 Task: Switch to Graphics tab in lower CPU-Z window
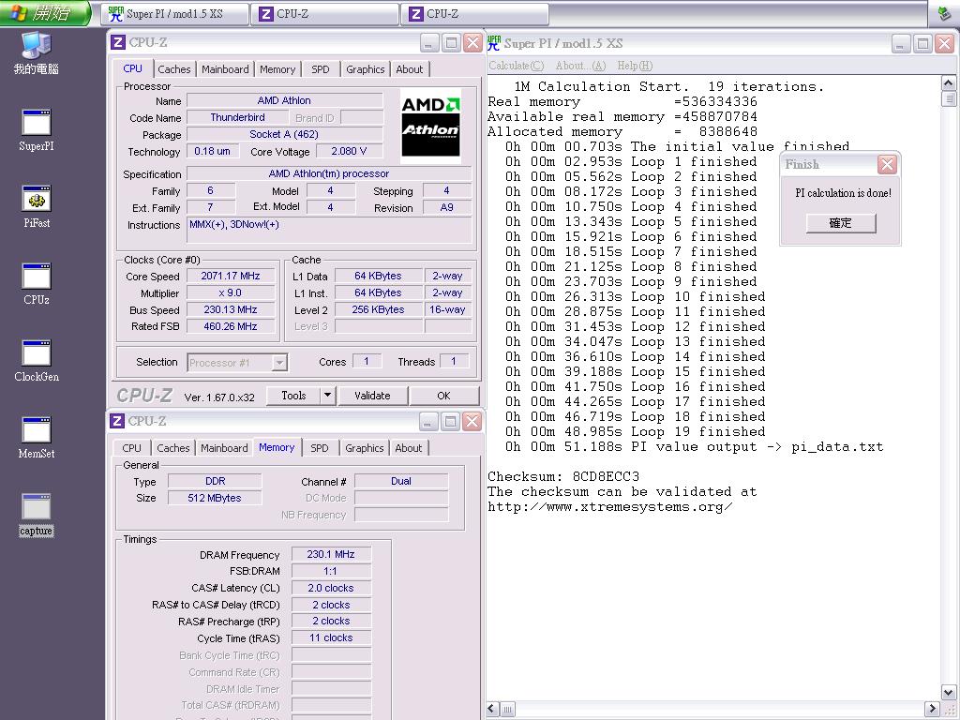[365, 447]
